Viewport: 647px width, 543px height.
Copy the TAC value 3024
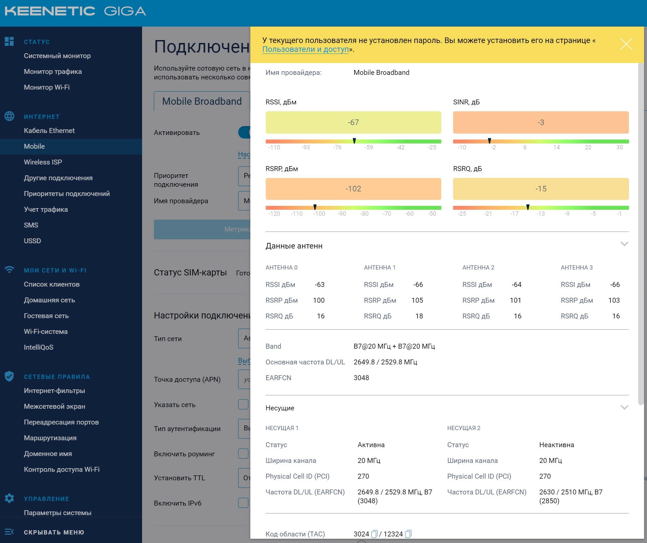[x=374, y=534]
